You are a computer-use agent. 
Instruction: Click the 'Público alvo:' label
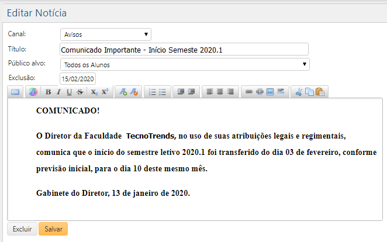click(x=27, y=63)
